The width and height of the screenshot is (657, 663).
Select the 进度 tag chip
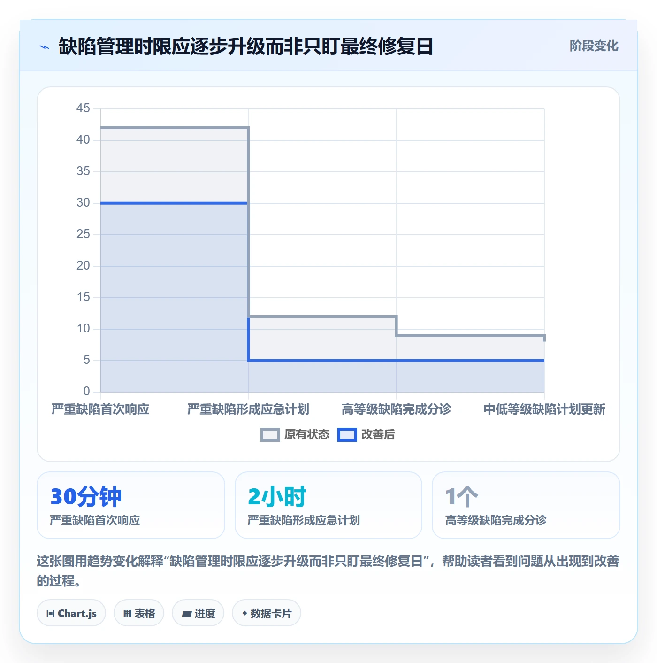198,613
